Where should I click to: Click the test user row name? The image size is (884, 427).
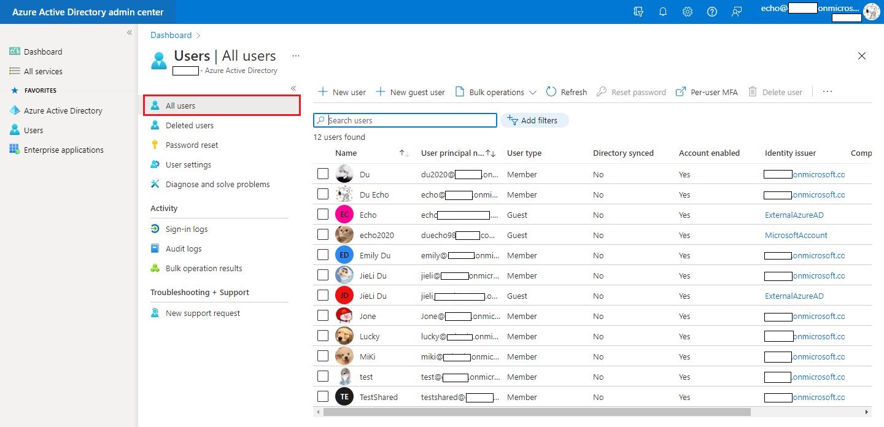pos(366,377)
